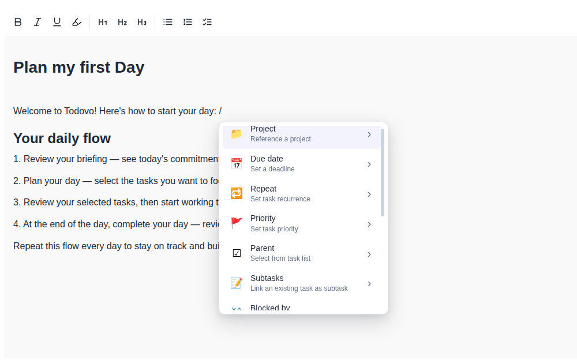Viewport: 577px width, 360px height.
Task: Click the 'Set a deadline' description
Action: [x=272, y=169]
